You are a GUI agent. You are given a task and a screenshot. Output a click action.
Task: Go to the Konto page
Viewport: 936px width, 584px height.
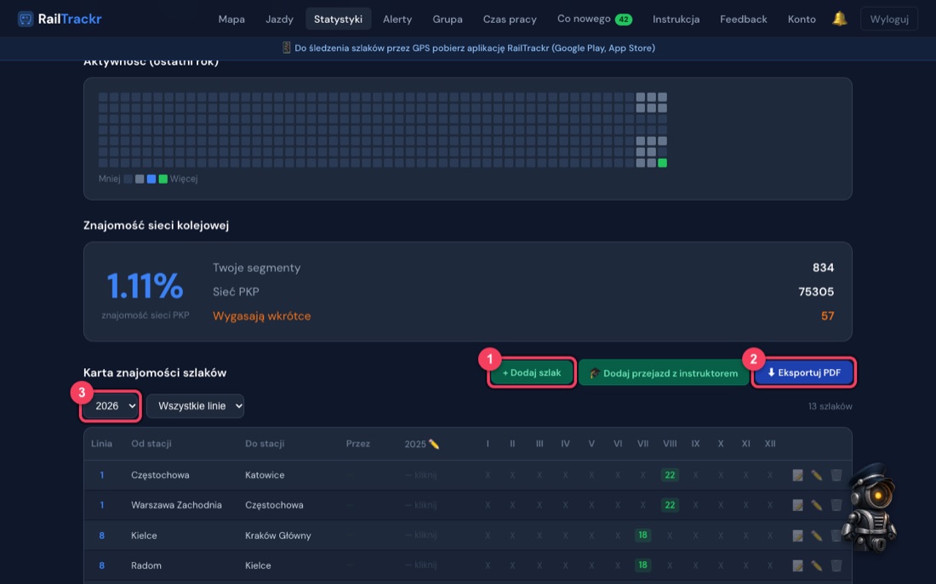click(802, 19)
